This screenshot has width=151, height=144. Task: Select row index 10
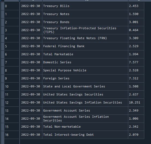12,87
